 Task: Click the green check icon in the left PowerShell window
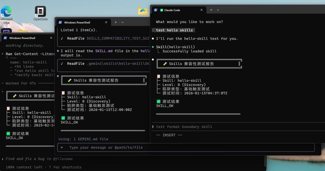(8, 133)
